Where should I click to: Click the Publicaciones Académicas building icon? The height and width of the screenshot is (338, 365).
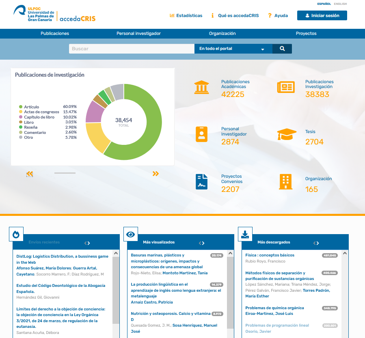tap(202, 87)
